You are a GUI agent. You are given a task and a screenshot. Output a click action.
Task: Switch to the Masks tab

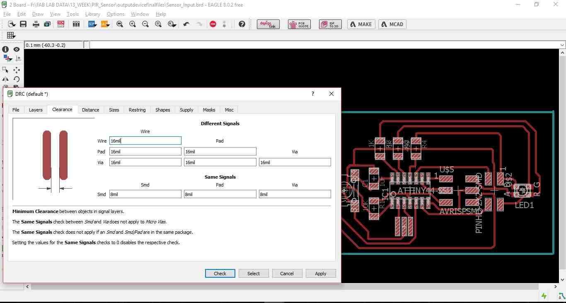point(209,110)
